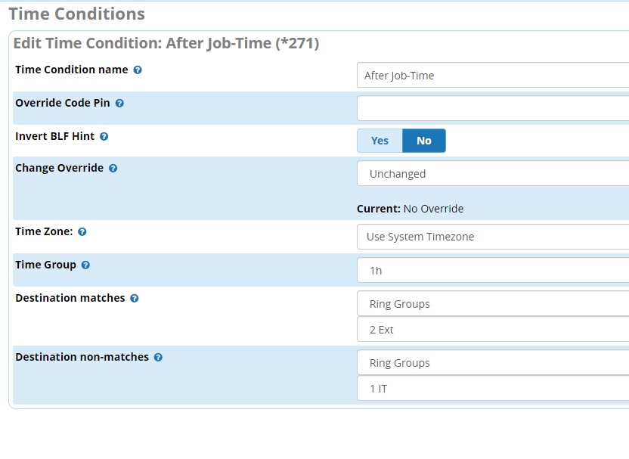This screenshot has width=629, height=459.
Task: Click help icon next to Override Code Pin
Action: pos(119,103)
